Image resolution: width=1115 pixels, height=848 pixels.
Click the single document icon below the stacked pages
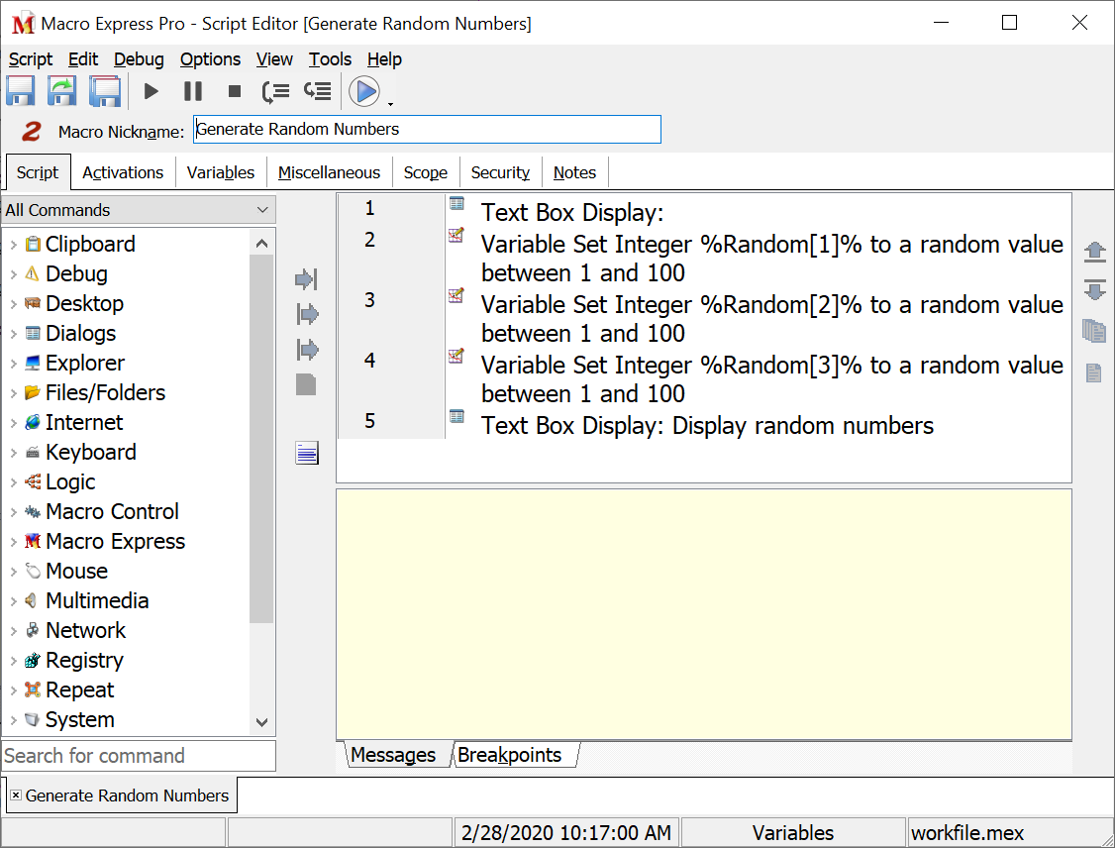1094,372
